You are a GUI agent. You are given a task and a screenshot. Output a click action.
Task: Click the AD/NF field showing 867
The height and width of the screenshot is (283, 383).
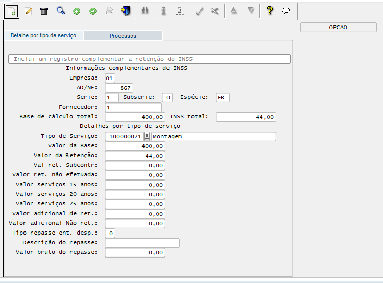point(119,88)
